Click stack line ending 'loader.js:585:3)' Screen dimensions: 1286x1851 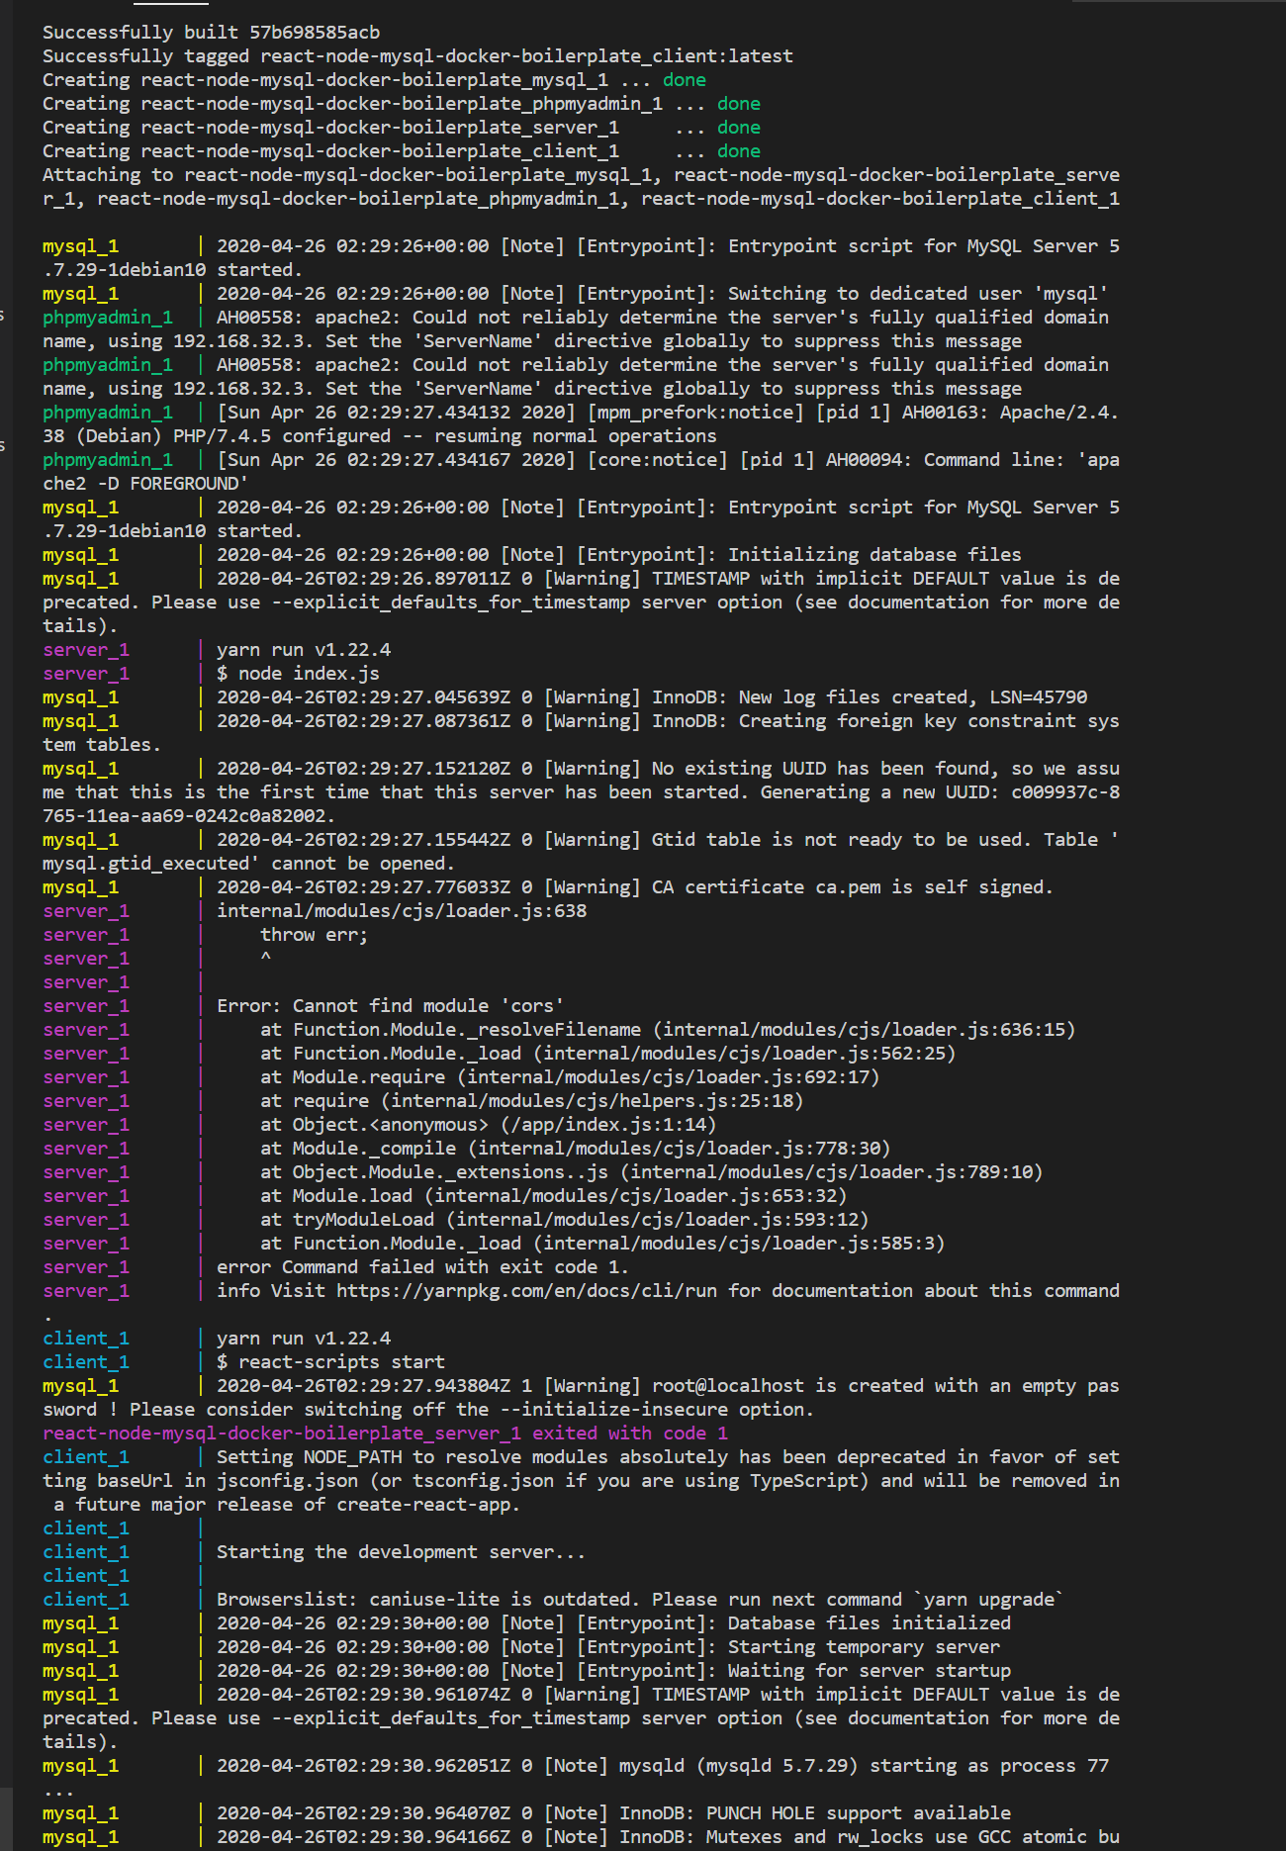click(x=602, y=1244)
